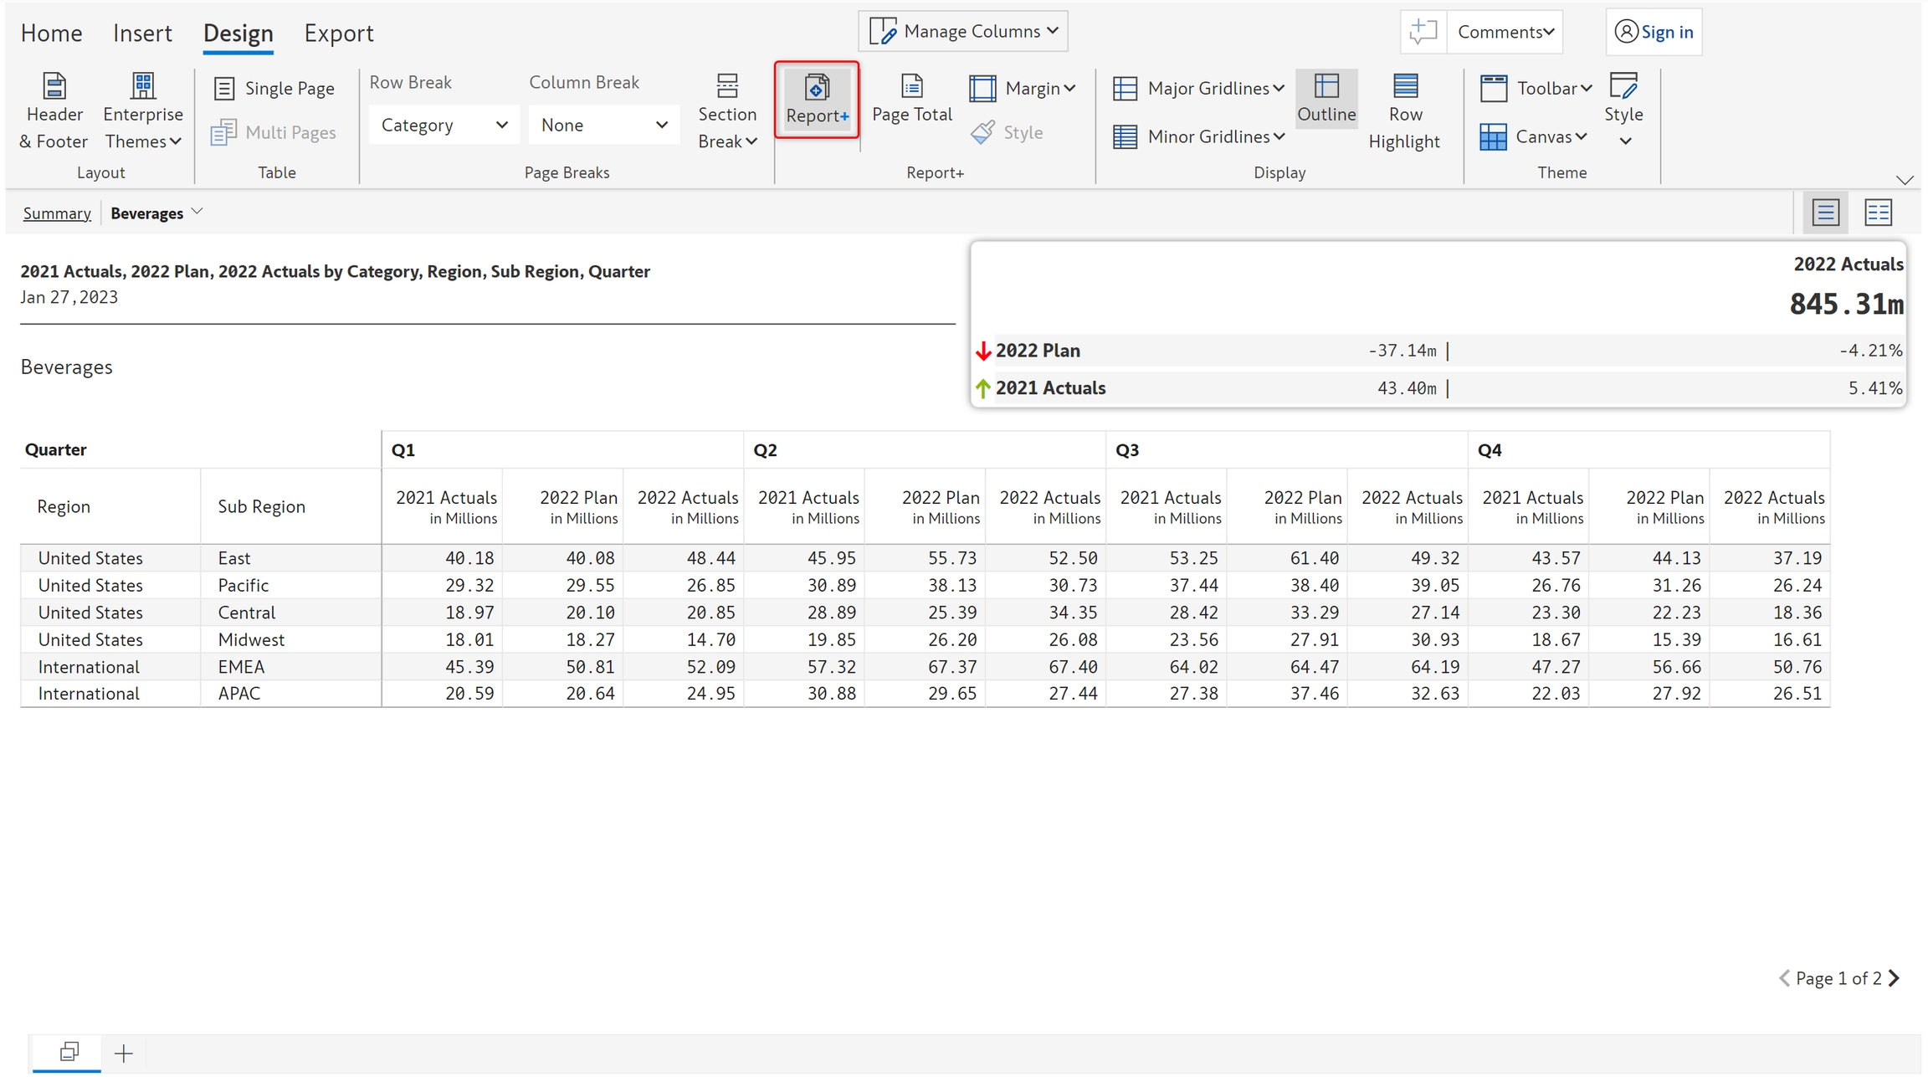Click the add comment icon
Screen dimensions: 1928x1077
tap(1423, 32)
